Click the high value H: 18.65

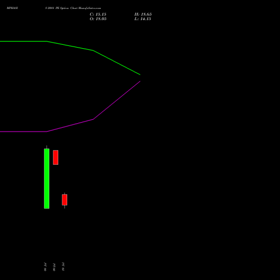143,15
